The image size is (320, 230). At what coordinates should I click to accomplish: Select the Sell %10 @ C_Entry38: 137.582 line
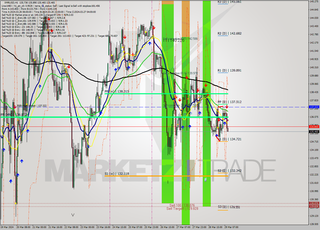pyautogui.click(x=33, y=18)
